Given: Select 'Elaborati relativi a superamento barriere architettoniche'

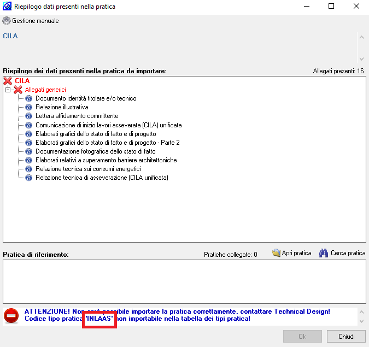Looking at the screenshot, I should point(106,160).
